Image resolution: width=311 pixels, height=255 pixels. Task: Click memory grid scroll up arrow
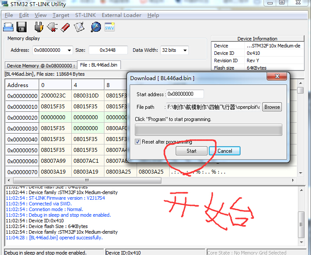tap(301, 83)
